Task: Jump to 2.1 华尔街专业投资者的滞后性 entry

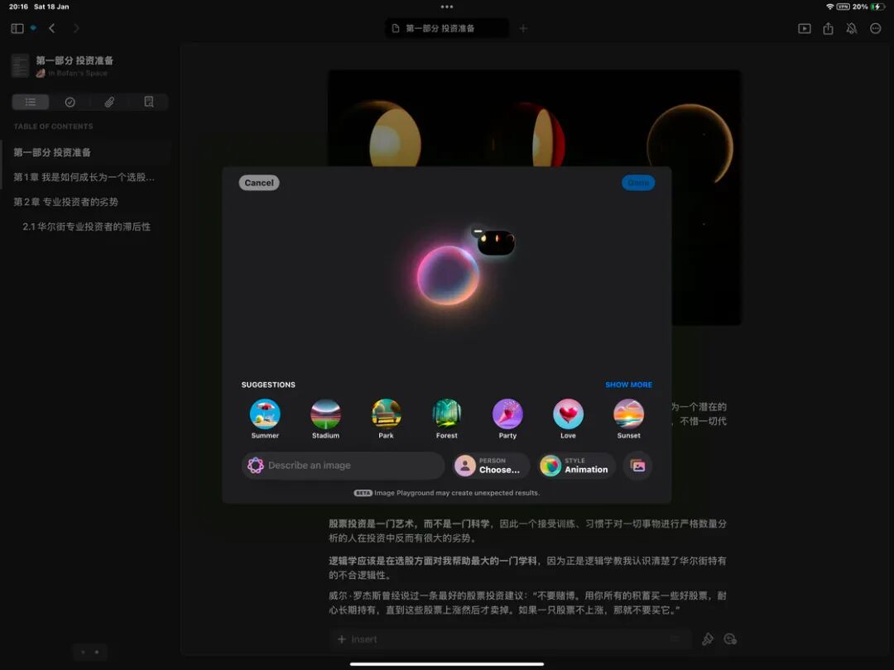Action: click(x=87, y=227)
